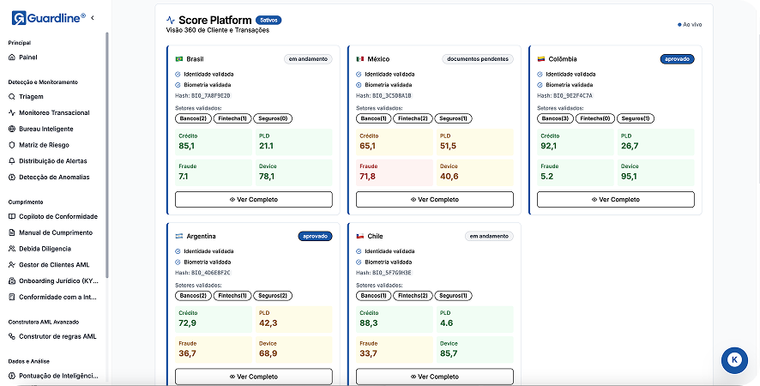The image size is (760, 386).
Task: Click the Bancos(2) chip on Brasil card
Action: click(193, 118)
